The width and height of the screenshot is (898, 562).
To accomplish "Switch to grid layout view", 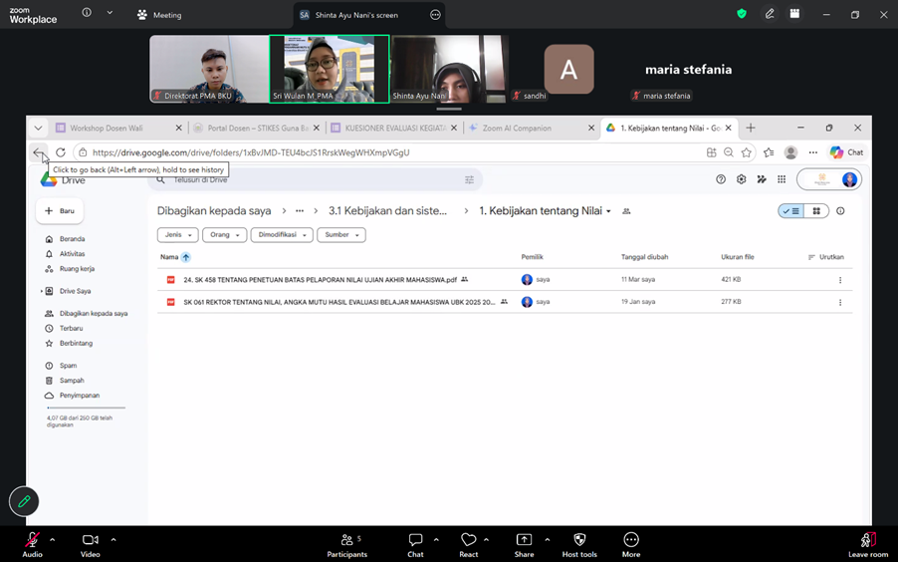I will [x=816, y=211].
